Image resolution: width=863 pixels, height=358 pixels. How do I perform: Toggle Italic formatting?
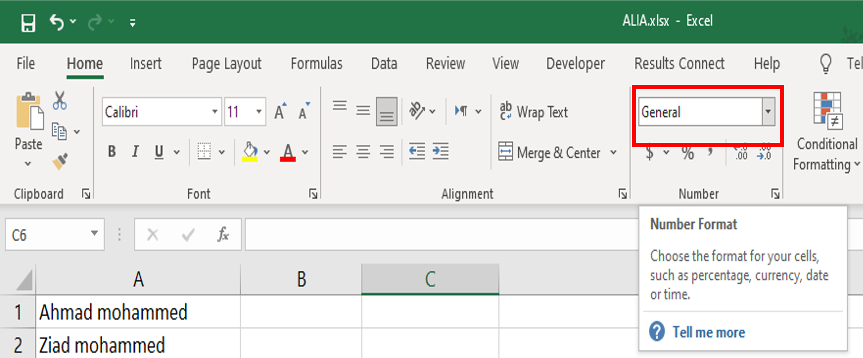pos(135,151)
